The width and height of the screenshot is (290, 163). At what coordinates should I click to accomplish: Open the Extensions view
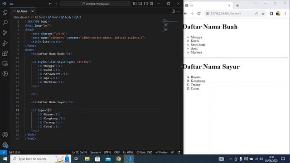click(5, 53)
